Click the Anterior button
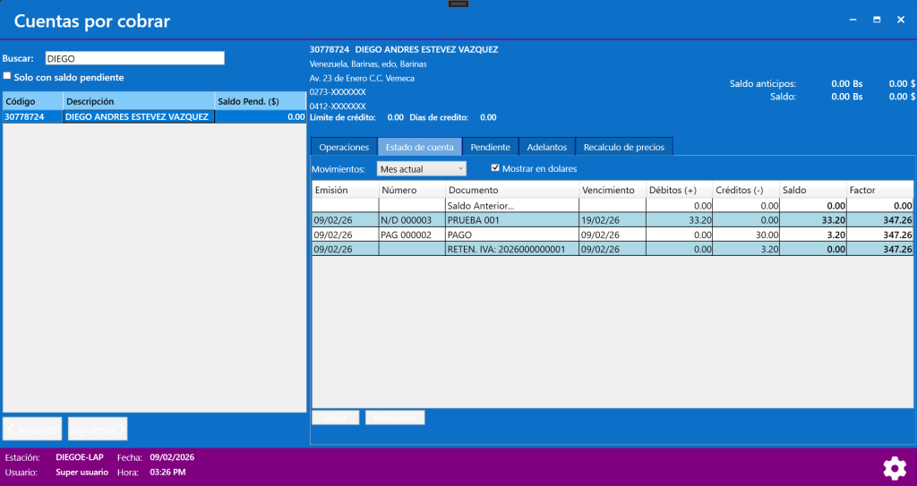The image size is (917, 486). point(33,430)
